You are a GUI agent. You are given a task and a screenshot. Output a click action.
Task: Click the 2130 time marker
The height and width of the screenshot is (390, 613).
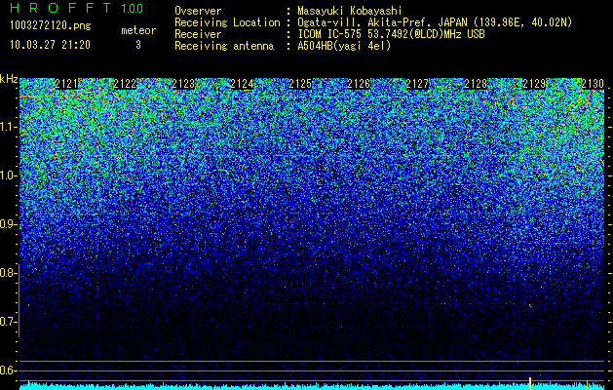pos(593,84)
